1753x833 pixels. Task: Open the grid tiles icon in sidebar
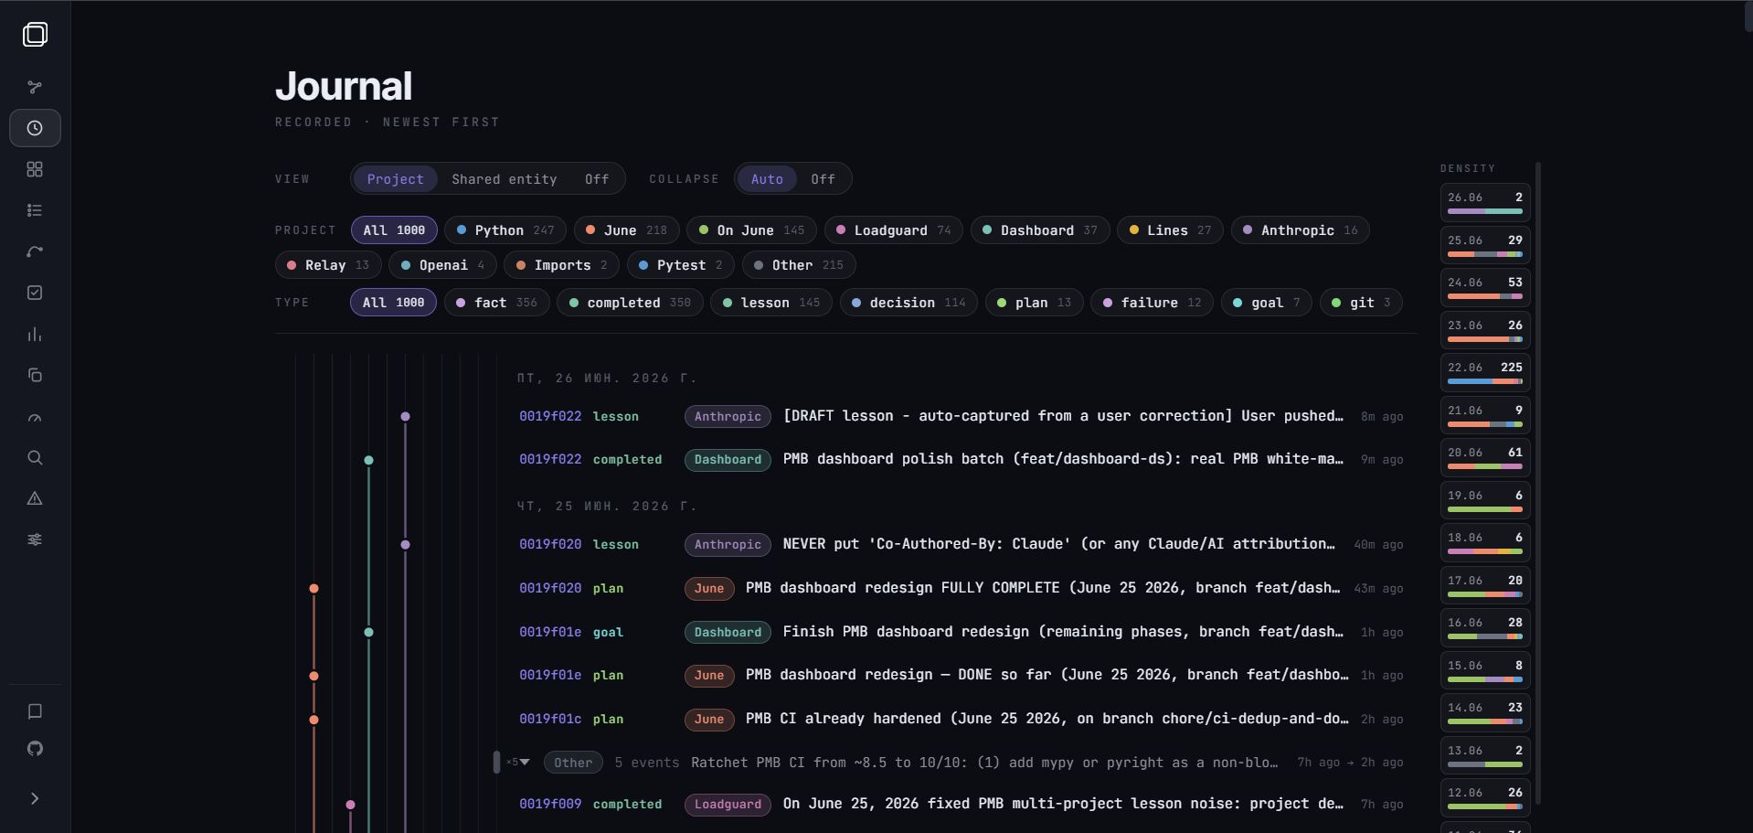tap(35, 169)
